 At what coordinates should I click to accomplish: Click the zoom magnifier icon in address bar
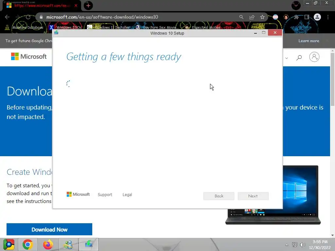pos(241,17)
